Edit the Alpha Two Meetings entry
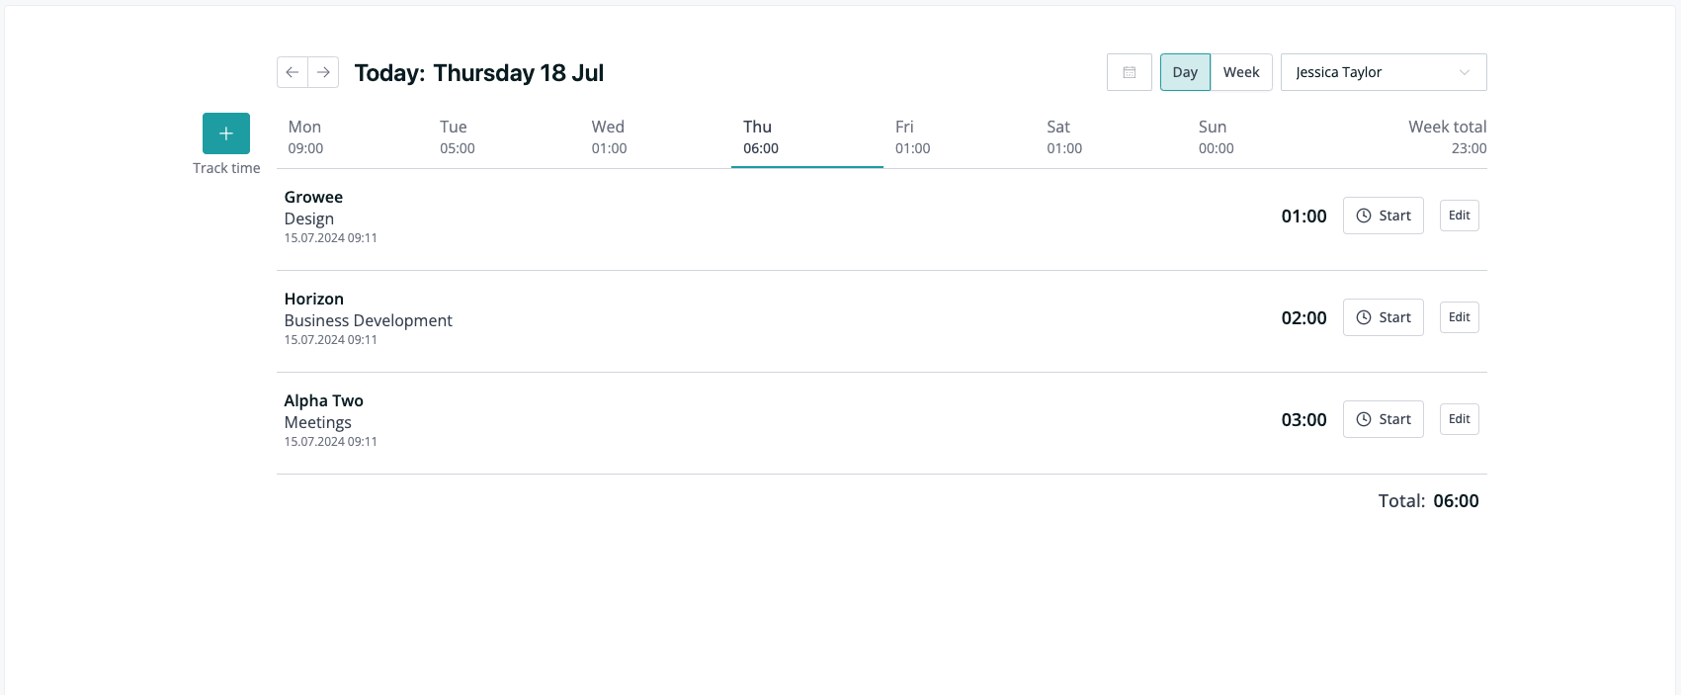This screenshot has height=695, width=1681. [1459, 419]
